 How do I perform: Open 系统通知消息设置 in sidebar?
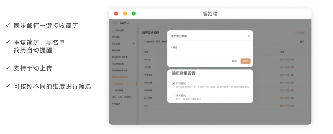point(120,70)
